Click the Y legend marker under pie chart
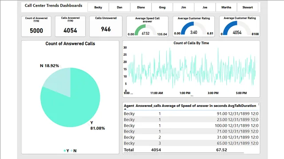284x159 pixels. coord(65,151)
